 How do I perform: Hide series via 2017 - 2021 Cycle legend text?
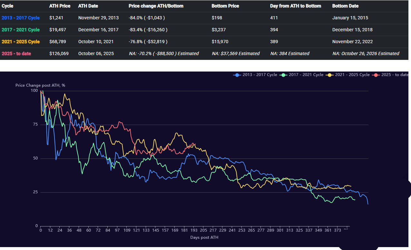306,75
